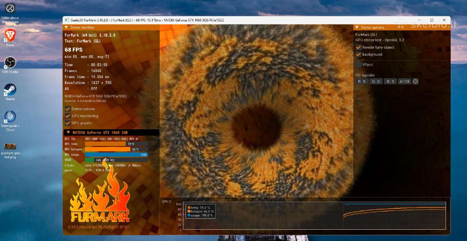The height and width of the screenshot is (241, 467).
Task: Click the GPU stress test - OpenGL 3.2 text
Action: click(x=379, y=40)
